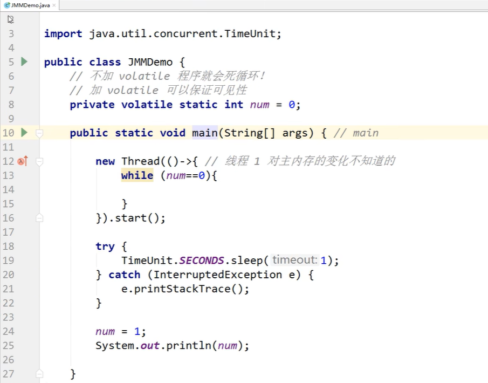
Task: Click the import java.util.concurrent.TimeUnit line
Action: coord(162,33)
